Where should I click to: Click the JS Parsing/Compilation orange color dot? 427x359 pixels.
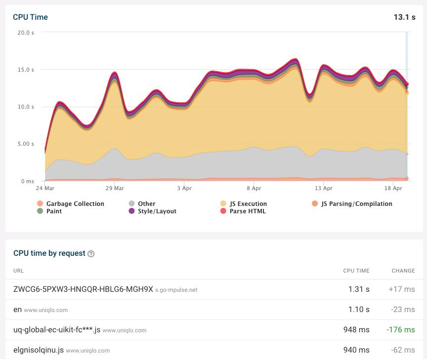[x=315, y=203]
